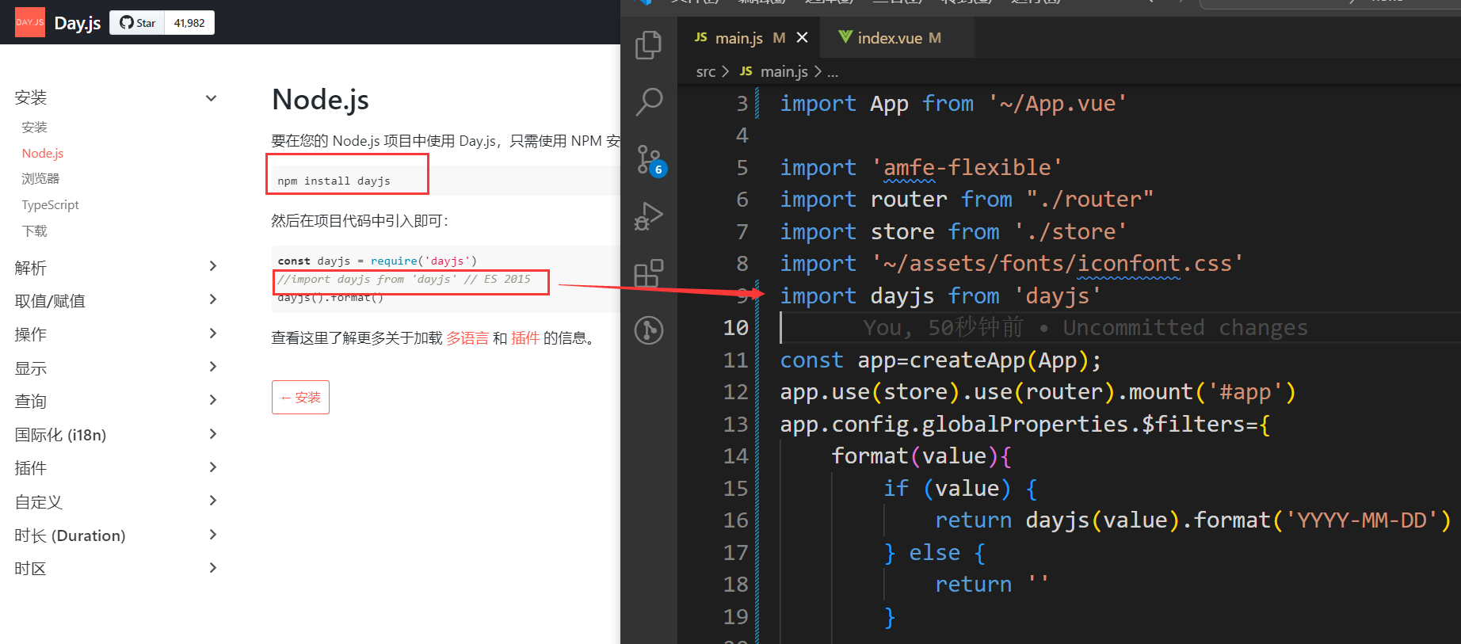Expand the 查询 sidebar section

pyautogui.click(x=212, y=400)
